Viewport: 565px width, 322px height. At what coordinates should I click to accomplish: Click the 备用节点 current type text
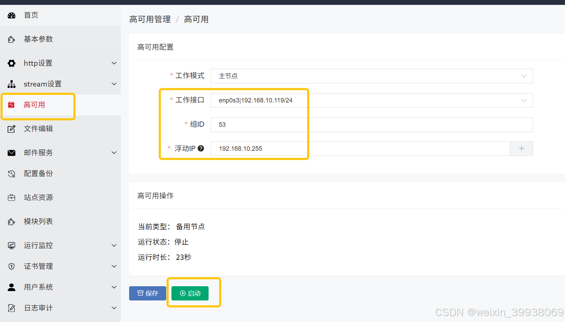pos(190,227)
